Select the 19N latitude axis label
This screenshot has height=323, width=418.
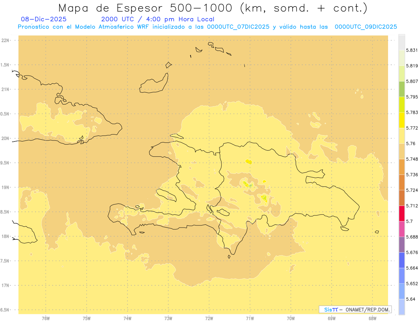pyautogui.click(x=6, y=187)
